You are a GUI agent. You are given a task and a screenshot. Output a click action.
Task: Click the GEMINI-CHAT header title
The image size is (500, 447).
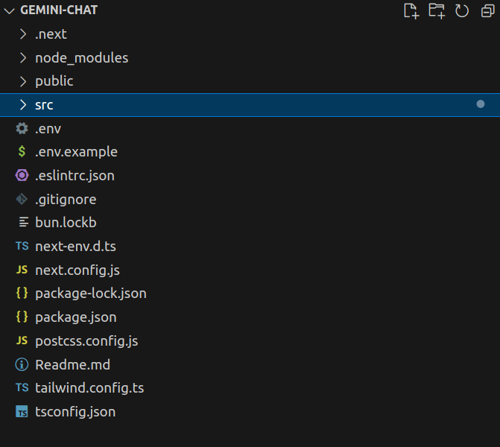[x=59, y=10]
